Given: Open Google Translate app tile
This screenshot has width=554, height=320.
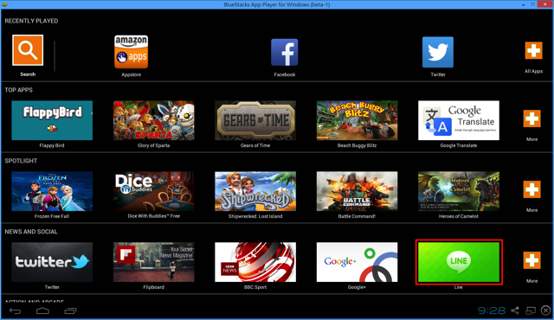Looking at the screenshot, I should 459,120.
